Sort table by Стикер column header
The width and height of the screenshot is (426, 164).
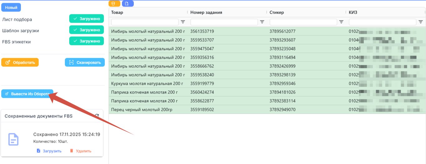[x=277, y=12]
